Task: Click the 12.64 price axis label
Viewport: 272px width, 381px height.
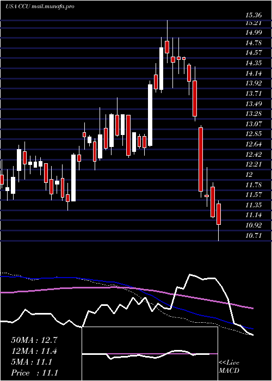Action: click(254, 144)
